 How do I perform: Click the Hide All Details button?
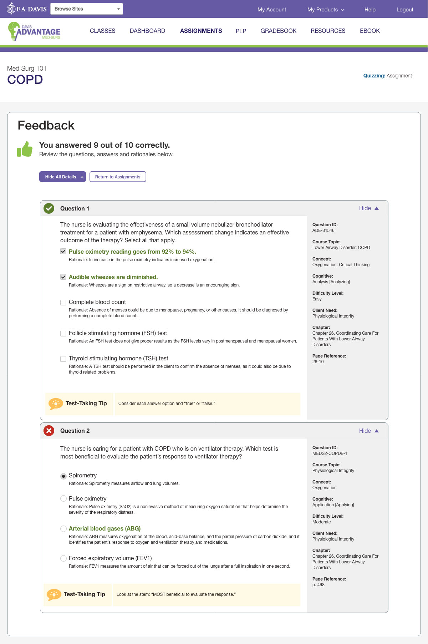click(62, 177)
